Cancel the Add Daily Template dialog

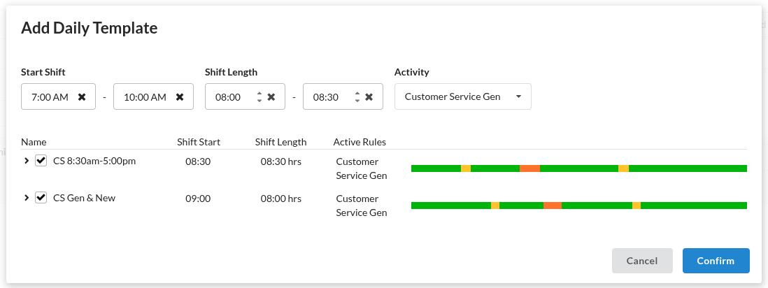click(641, 261)
